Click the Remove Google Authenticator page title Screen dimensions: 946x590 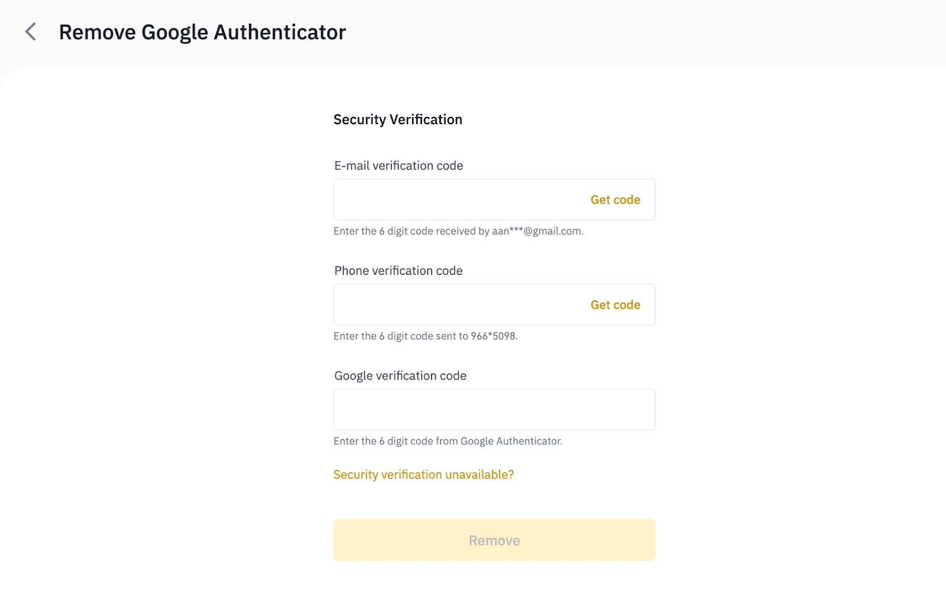click(x=202, y=33)
